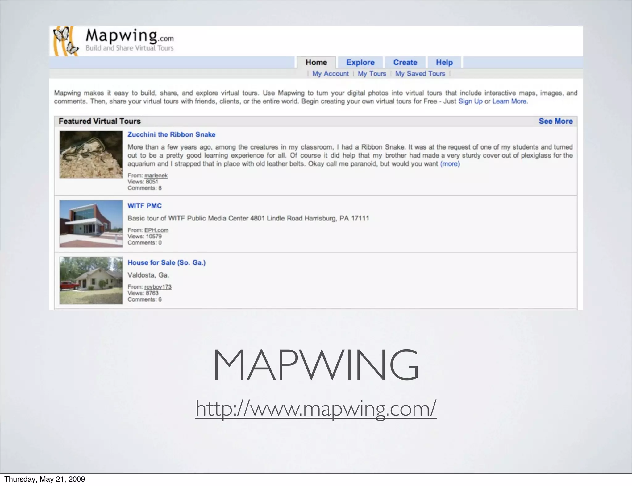632x486 pixels.
Task: Click the MAPWING slide title
Action: (316, 364)
